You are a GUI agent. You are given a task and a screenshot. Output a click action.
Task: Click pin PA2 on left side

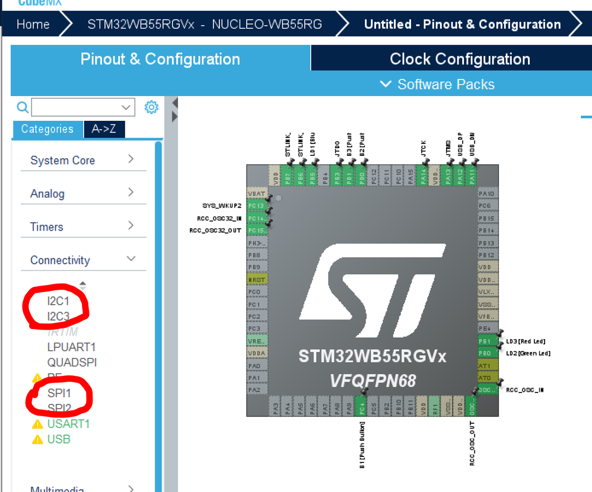257,390
